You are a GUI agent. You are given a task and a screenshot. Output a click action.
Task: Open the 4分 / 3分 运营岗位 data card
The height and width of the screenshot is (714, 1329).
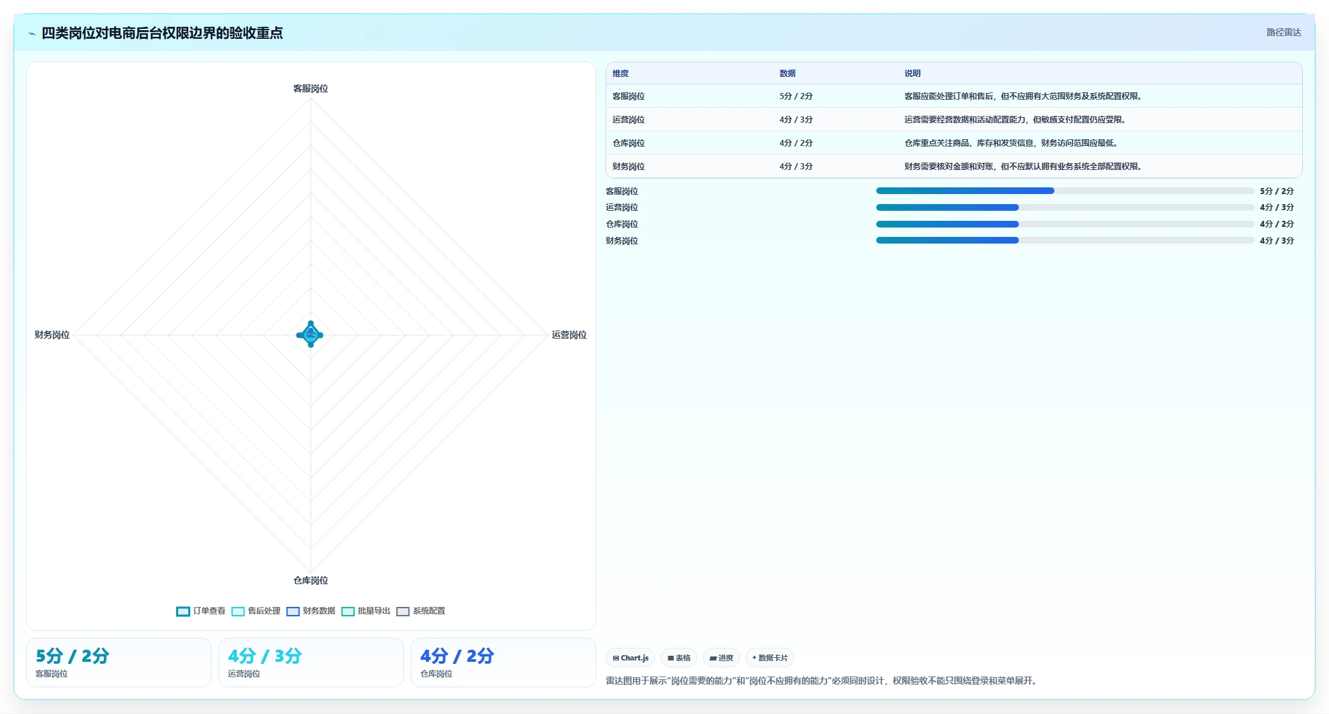[311, 662]
